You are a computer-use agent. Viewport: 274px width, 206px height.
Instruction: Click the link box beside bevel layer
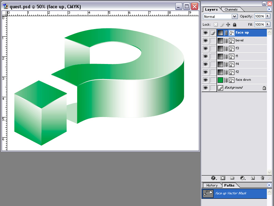[213, 41]
